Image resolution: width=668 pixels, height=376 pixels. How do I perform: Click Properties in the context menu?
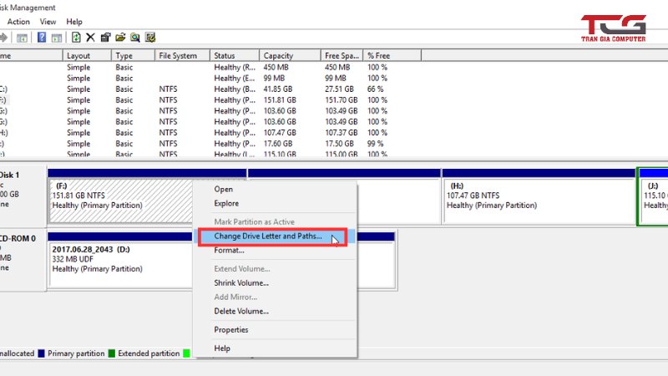click(231, 330)
